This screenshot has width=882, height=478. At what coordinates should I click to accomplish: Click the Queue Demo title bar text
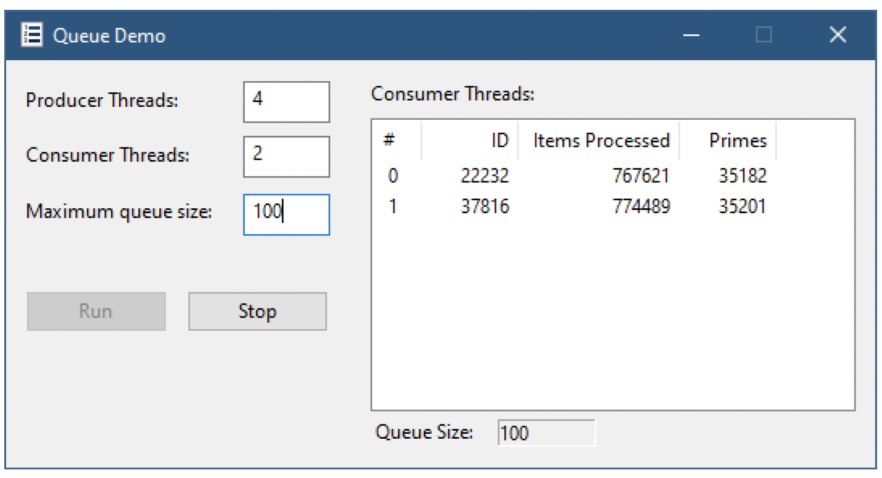(109, 36)
